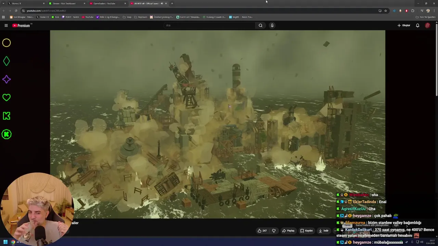Open the Chrome three-dot menu
The height and width of the screenshot is (246, 438).
tap(434, 11)
